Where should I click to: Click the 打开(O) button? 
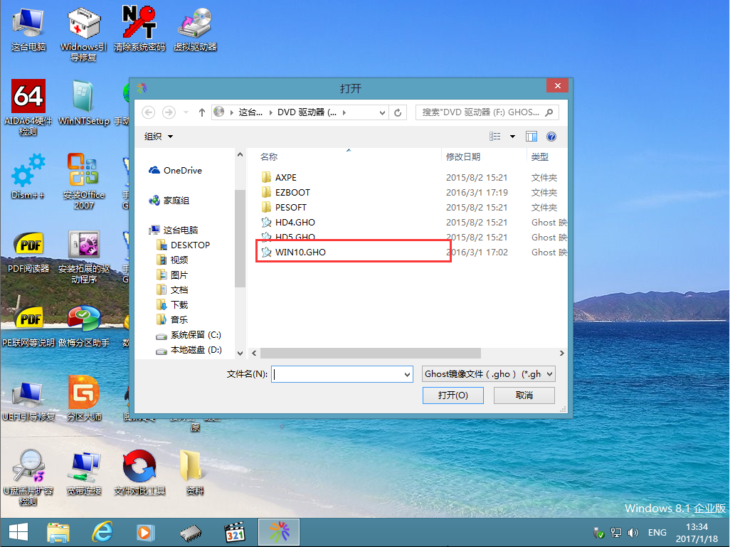pyautogui.click(x=453, y=395)
